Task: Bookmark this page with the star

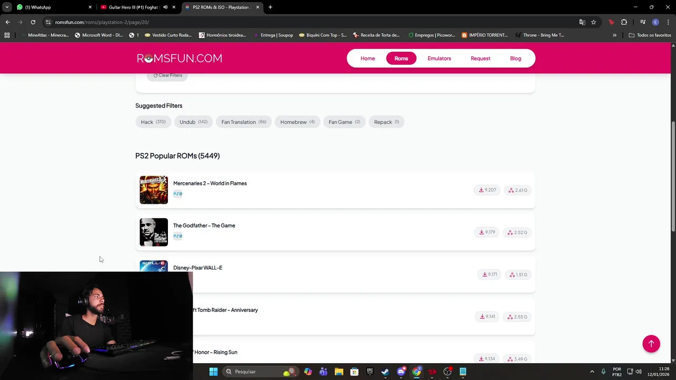Action: tap(594, 22)
